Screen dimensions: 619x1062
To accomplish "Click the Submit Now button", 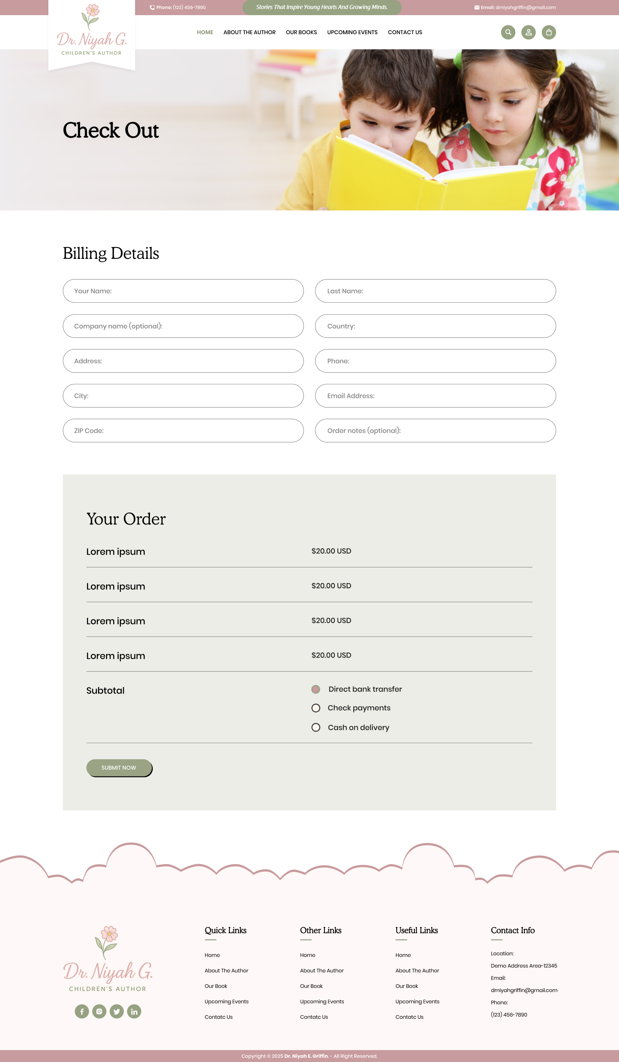I will click(119, 767).
